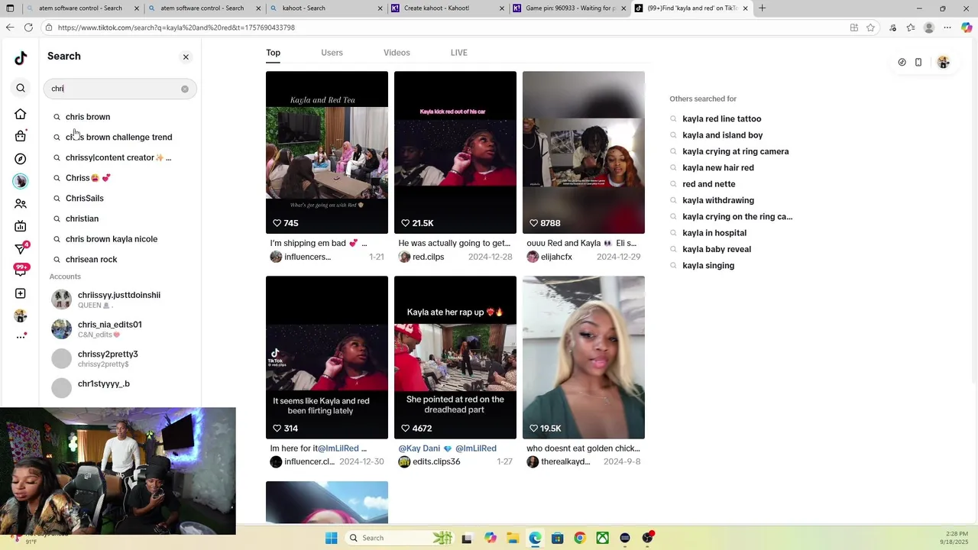Open the Upload plus icon
Screen dimensions: 978x550
pos(21,293)
